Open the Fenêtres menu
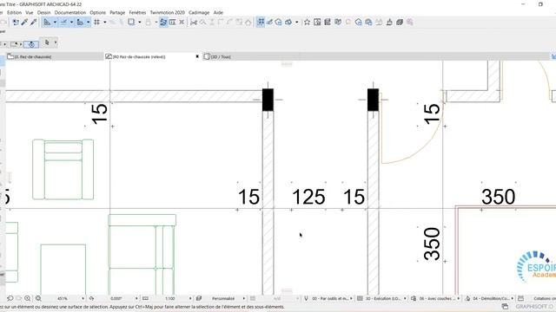Image resolution: width=556 pixels, height=312 pixels. click(x=137, y=12)
